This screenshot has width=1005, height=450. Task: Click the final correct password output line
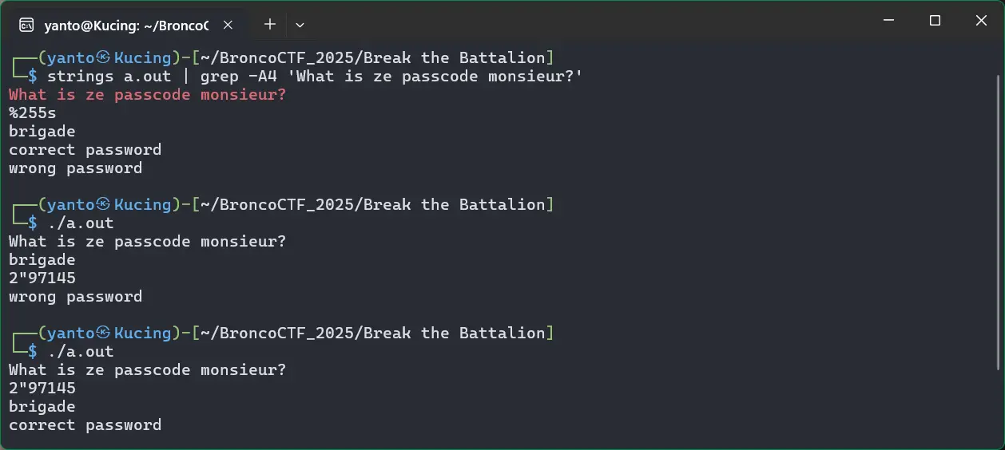(85, 425)
